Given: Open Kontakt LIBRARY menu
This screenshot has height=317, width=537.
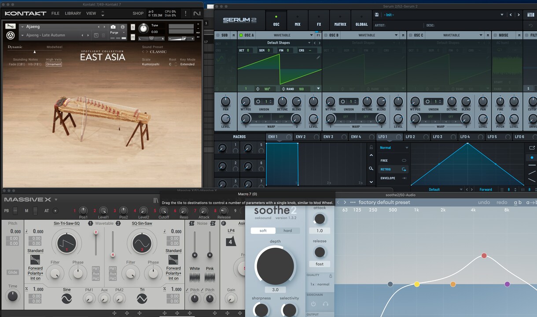Looking at the screenshot, I should (x=73, y=14).
